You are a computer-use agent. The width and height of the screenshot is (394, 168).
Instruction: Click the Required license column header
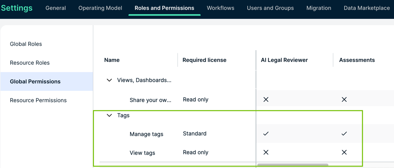(x=204, y=60)
